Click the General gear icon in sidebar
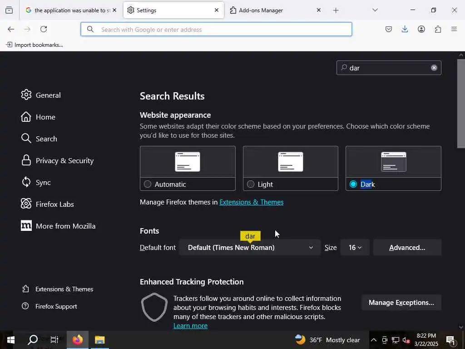Image resolution: width=465 pixels, height=349 pixels. 26,95
